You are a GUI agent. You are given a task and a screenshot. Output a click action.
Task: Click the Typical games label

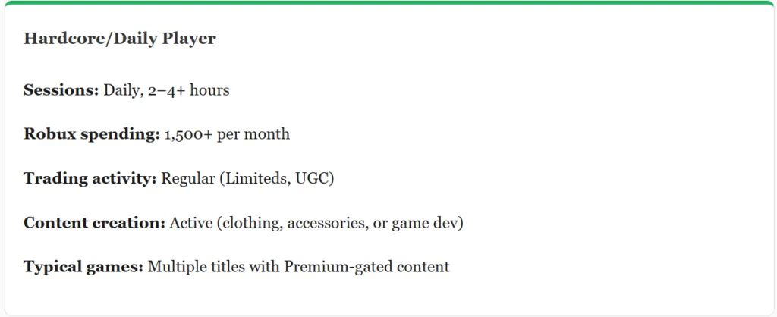83,267
